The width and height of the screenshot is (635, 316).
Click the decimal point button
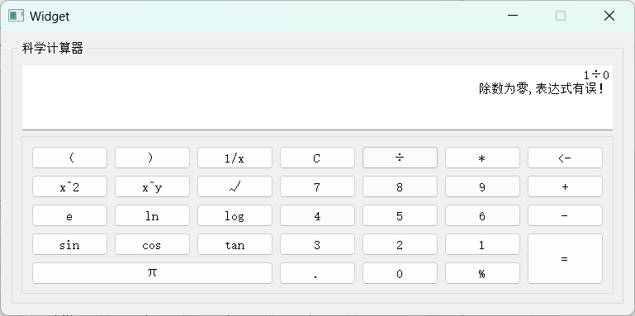pyautogui.click(x=317, y=273)
